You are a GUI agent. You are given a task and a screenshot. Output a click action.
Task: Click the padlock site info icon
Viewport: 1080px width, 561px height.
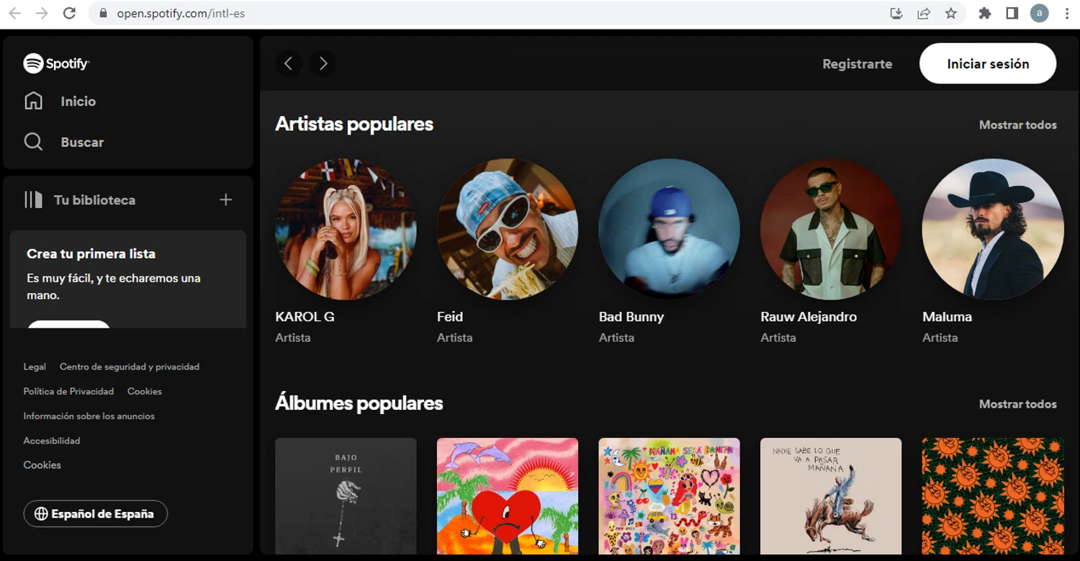click(102, 13)
